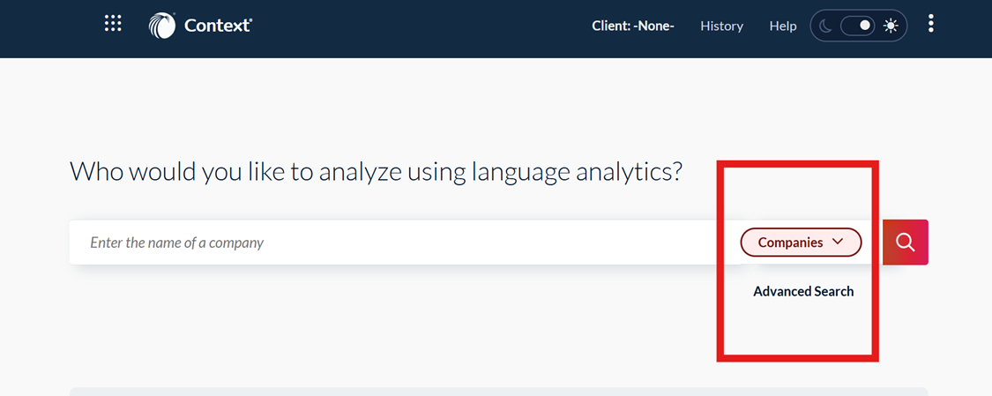The width and height of the screenshot is (992, 396).
Task: Open the Help menu item
Action: [783, 26]
